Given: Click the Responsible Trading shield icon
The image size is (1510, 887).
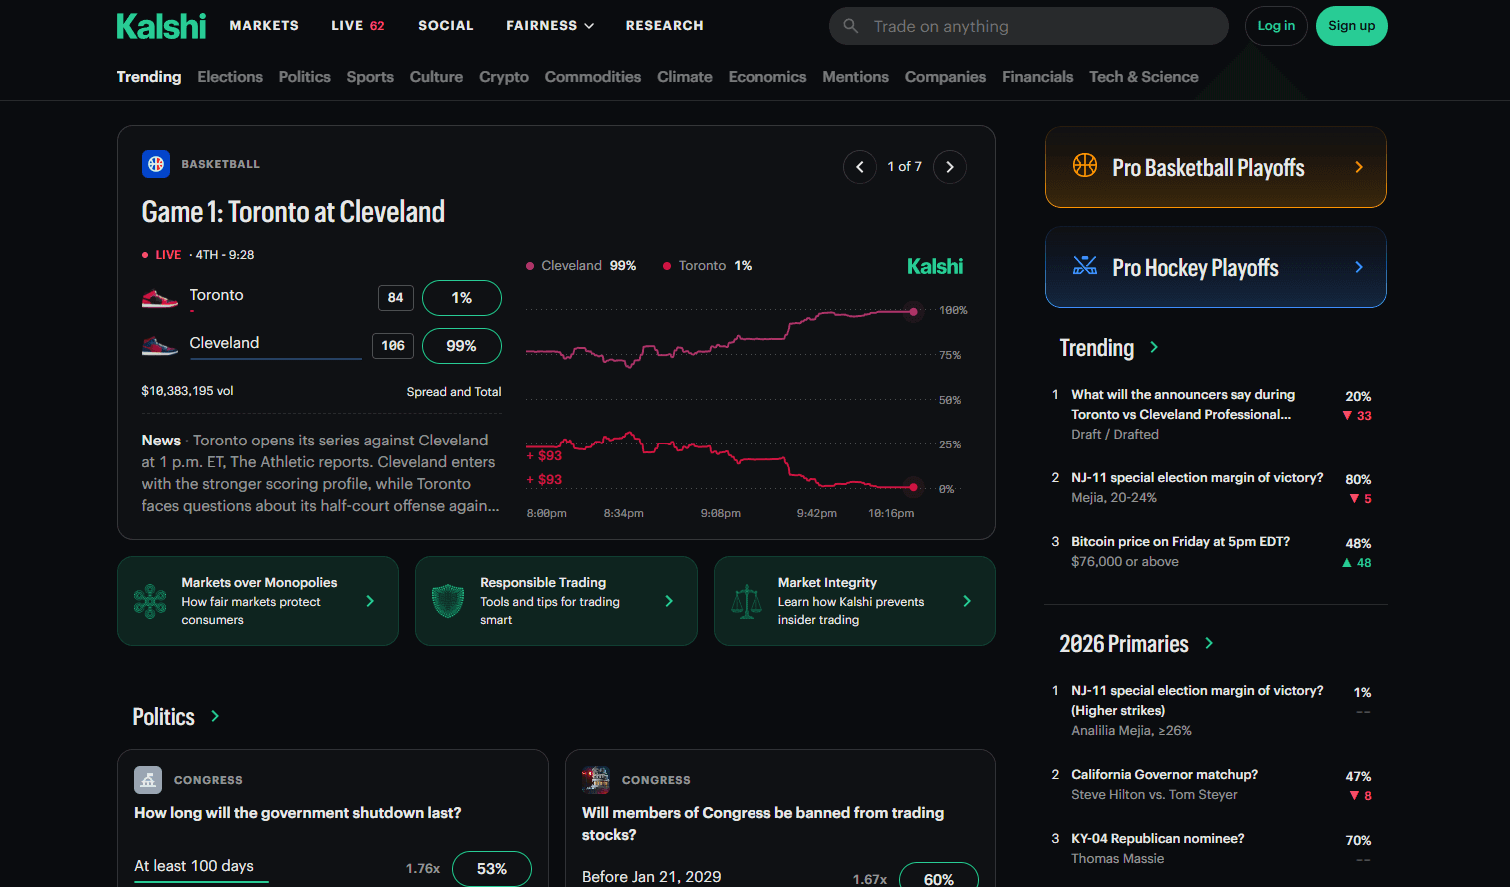Looking at the screenshot, I should click(x=448, y=601).
